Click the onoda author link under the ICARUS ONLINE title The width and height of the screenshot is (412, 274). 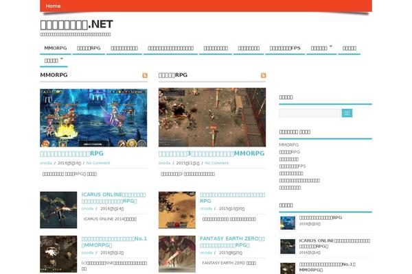pos(87,209)
